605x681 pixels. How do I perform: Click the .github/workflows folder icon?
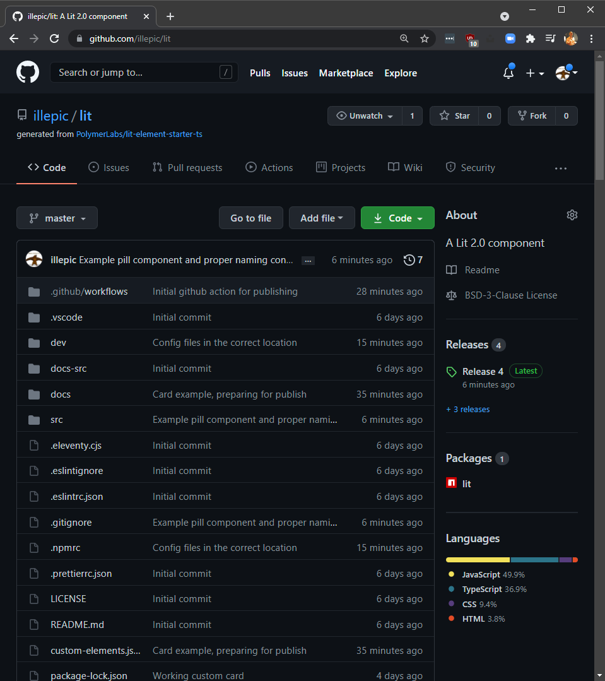(x=34, y=292)
